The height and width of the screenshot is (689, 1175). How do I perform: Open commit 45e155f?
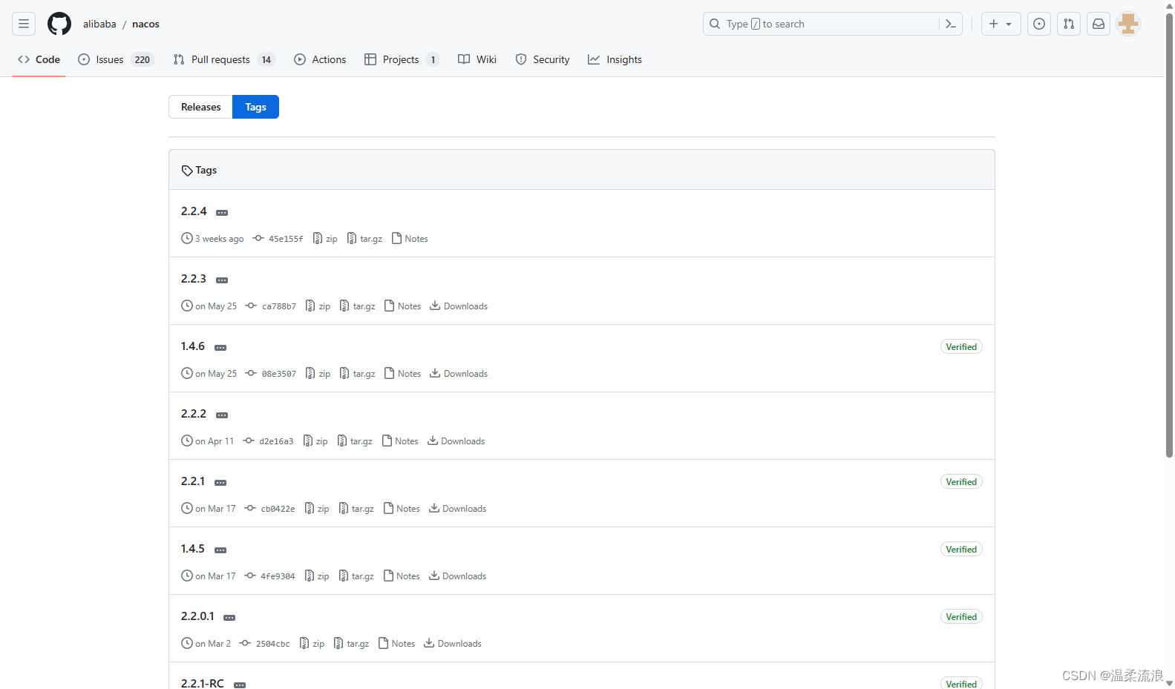click(x=278, y=239)
